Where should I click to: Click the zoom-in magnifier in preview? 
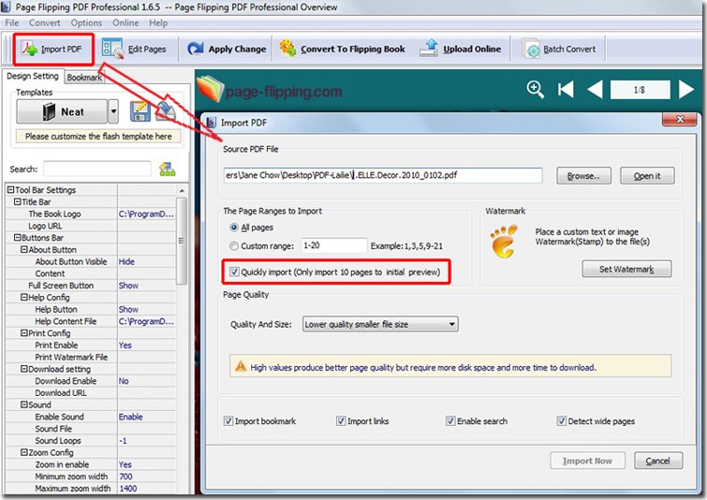[x=536, y=89]
